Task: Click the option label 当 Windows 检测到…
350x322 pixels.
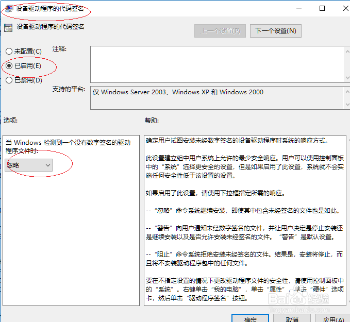Action: click(x=68, y=147)
